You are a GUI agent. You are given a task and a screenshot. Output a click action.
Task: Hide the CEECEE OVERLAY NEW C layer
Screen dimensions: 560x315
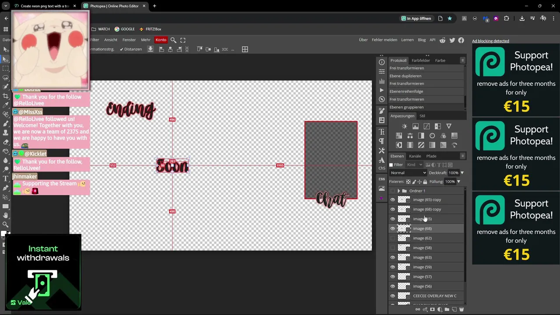392,296
